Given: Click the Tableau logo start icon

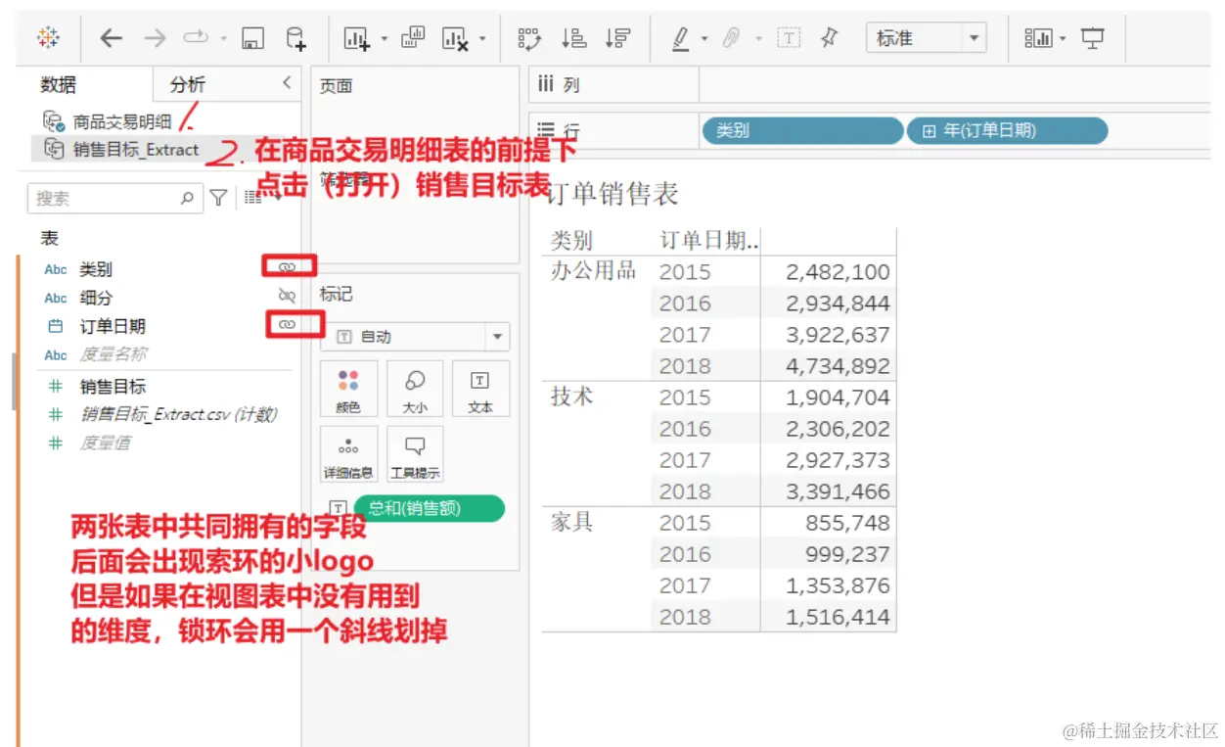Looking at the screenshot, I should (x=48, y=38).
